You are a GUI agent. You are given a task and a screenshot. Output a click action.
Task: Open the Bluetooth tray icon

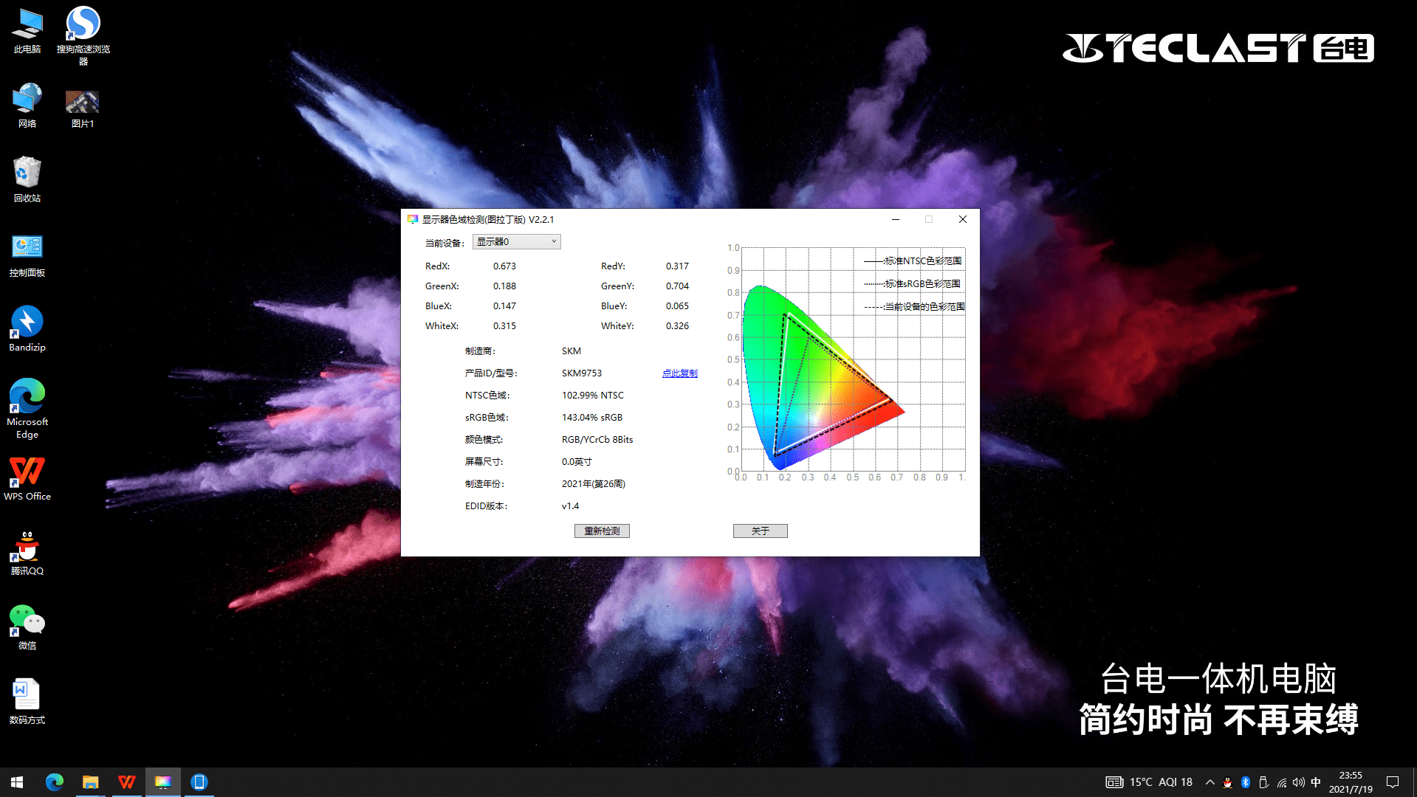tap(1246, 782)
